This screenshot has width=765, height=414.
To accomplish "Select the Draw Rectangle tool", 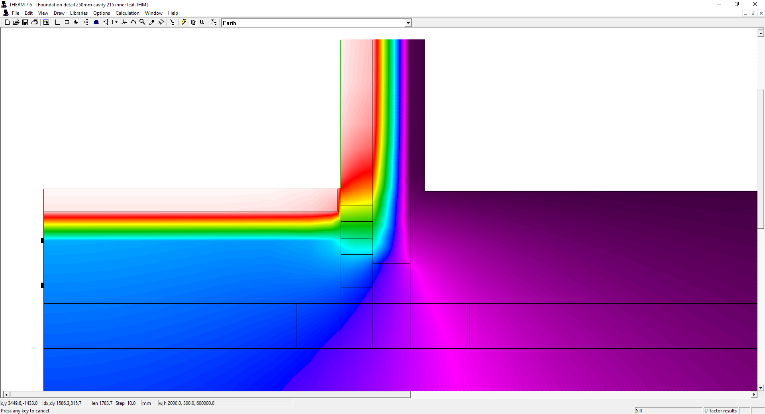I will 67,22.
